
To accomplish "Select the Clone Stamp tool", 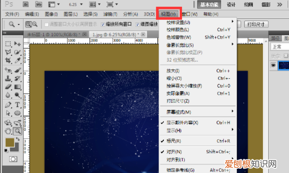I will click(x=8, y=78).
